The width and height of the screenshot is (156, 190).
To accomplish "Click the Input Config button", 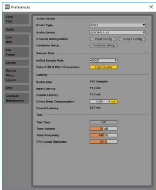I will (103, 39).
